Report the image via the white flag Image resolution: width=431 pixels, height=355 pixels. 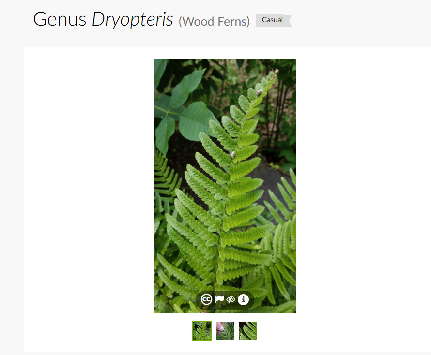pos(219,299)
